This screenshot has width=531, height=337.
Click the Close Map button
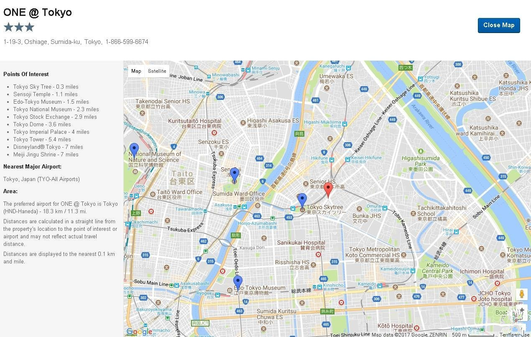[x=499, y=25]
